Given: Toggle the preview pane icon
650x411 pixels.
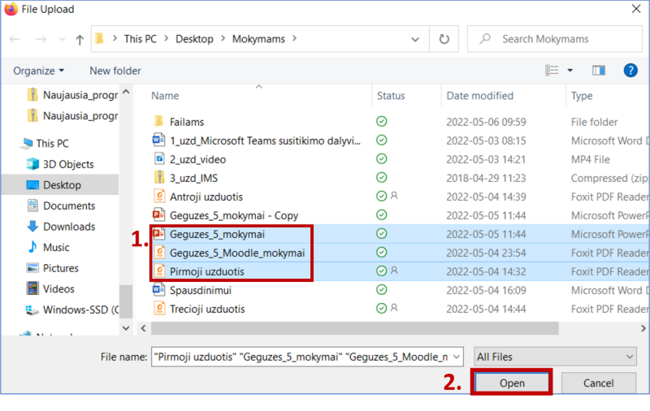Looking at the screenshot, I should (x=599, y=71).
